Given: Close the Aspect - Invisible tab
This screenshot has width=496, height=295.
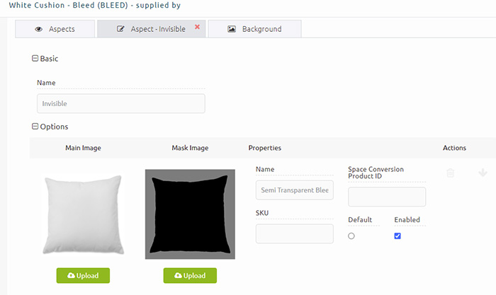Looking at the screenshot, I should tap(197, 27).
